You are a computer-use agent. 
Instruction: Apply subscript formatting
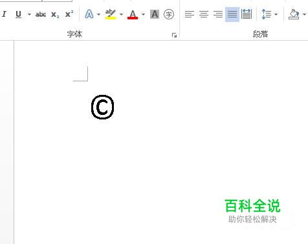[x=55, y=14]
